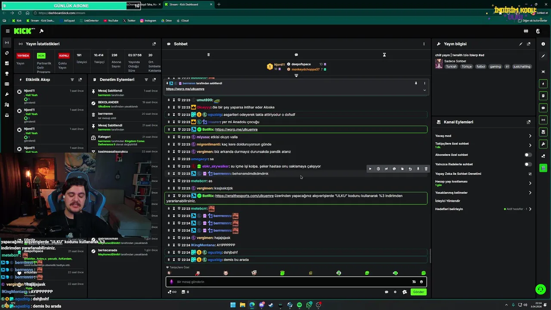Screen dimensions: 551x310
Task: Click the hourglass icon at the top of chat
Action: click(x=384, y=55)
